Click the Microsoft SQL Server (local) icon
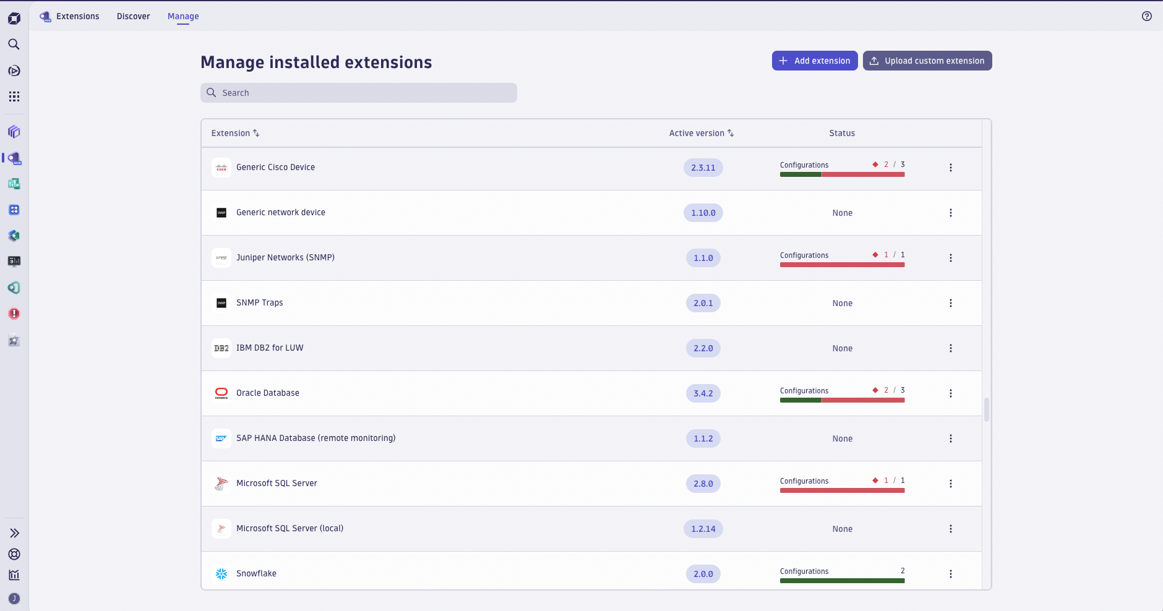The width and height of the screenshot is (1163, 611). pos(221,529)
